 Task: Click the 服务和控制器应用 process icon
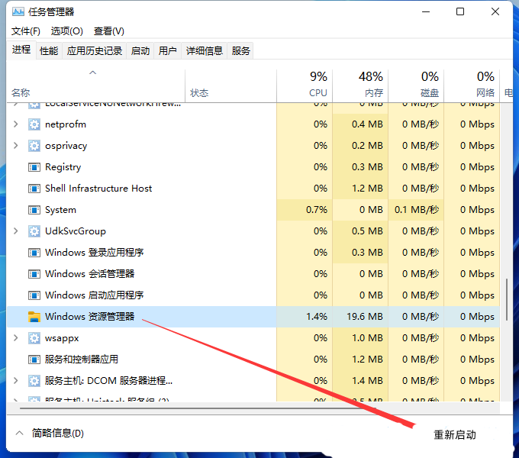[x=34, y=360]
